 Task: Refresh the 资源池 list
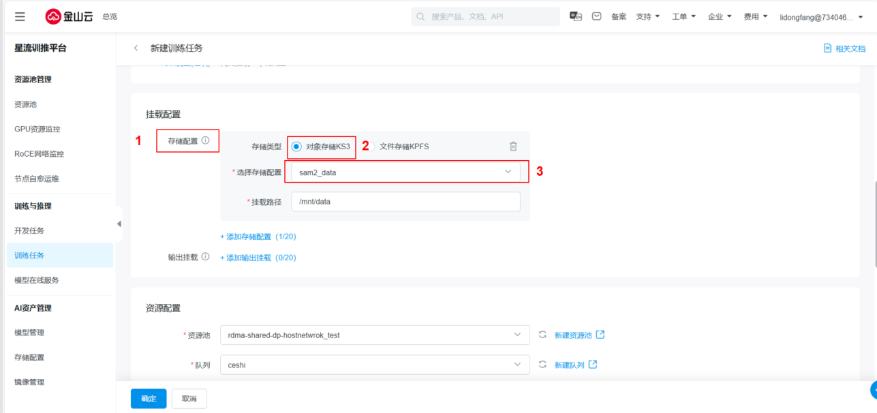(542, 335)
